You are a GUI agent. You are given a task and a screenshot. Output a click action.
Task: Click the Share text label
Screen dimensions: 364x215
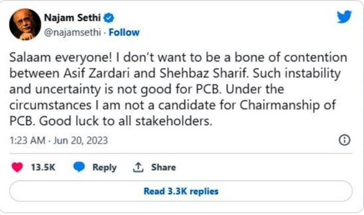click(x=163, y=168)
